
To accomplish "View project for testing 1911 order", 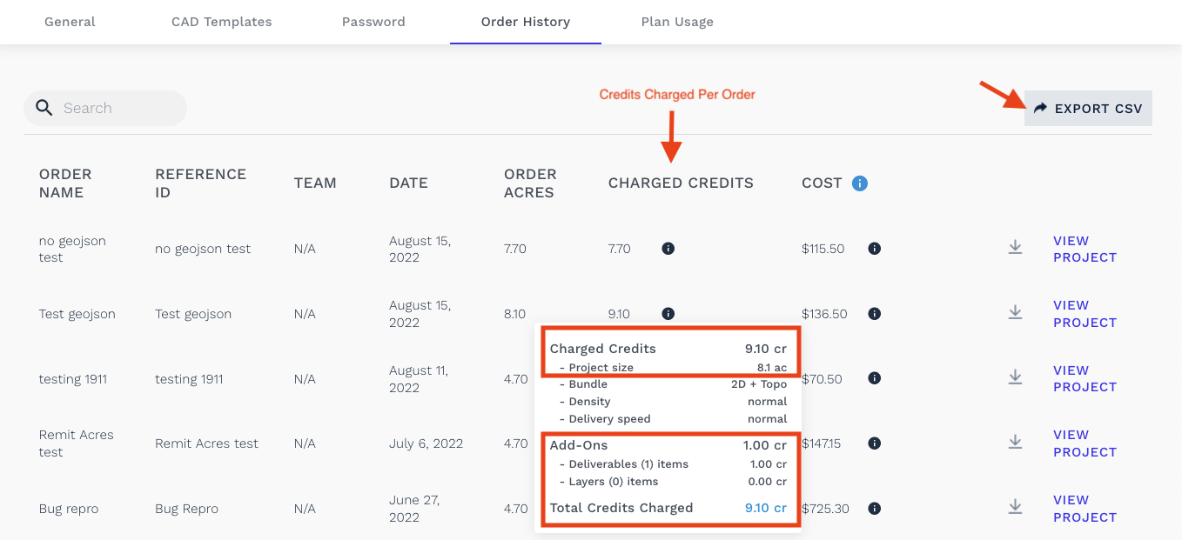I will 1085,378.
